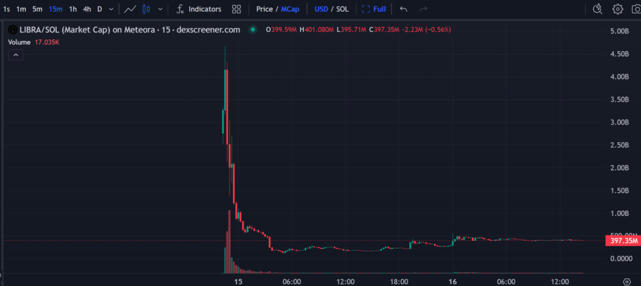Viewport: 641px width, 286px height.
Task: Click the LIBRA/SOL symbol title
Action: [x=124, y=30]
